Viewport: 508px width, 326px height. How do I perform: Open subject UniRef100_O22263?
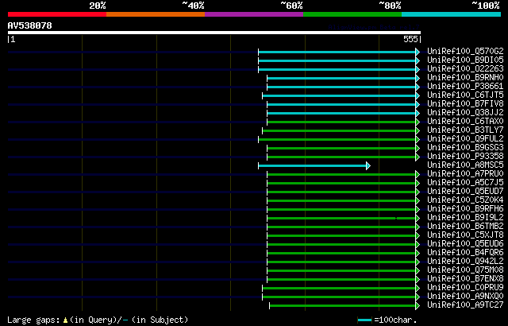click(465, 68)
